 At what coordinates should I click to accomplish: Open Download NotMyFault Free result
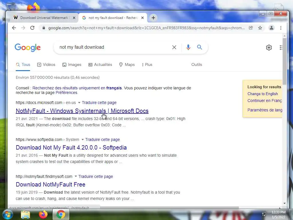click(50, 184)
